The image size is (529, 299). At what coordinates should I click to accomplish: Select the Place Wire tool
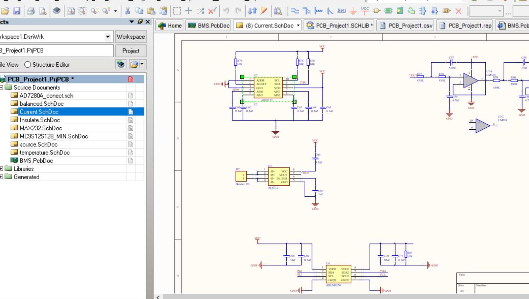click(295, 11)
